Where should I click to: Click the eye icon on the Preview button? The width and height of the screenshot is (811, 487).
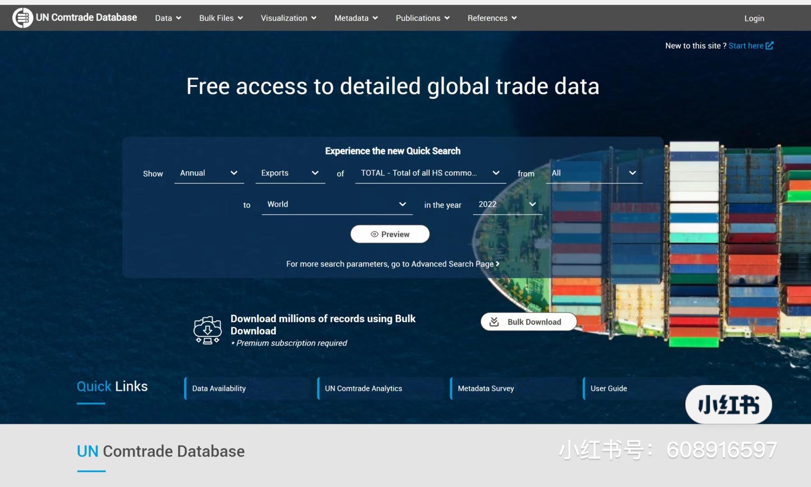pos(374,234)
